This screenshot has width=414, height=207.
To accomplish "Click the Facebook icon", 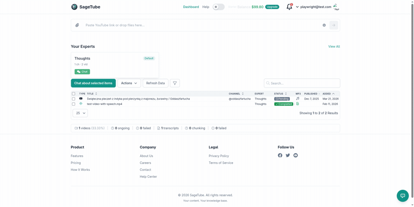I will (x=280, y=155).
